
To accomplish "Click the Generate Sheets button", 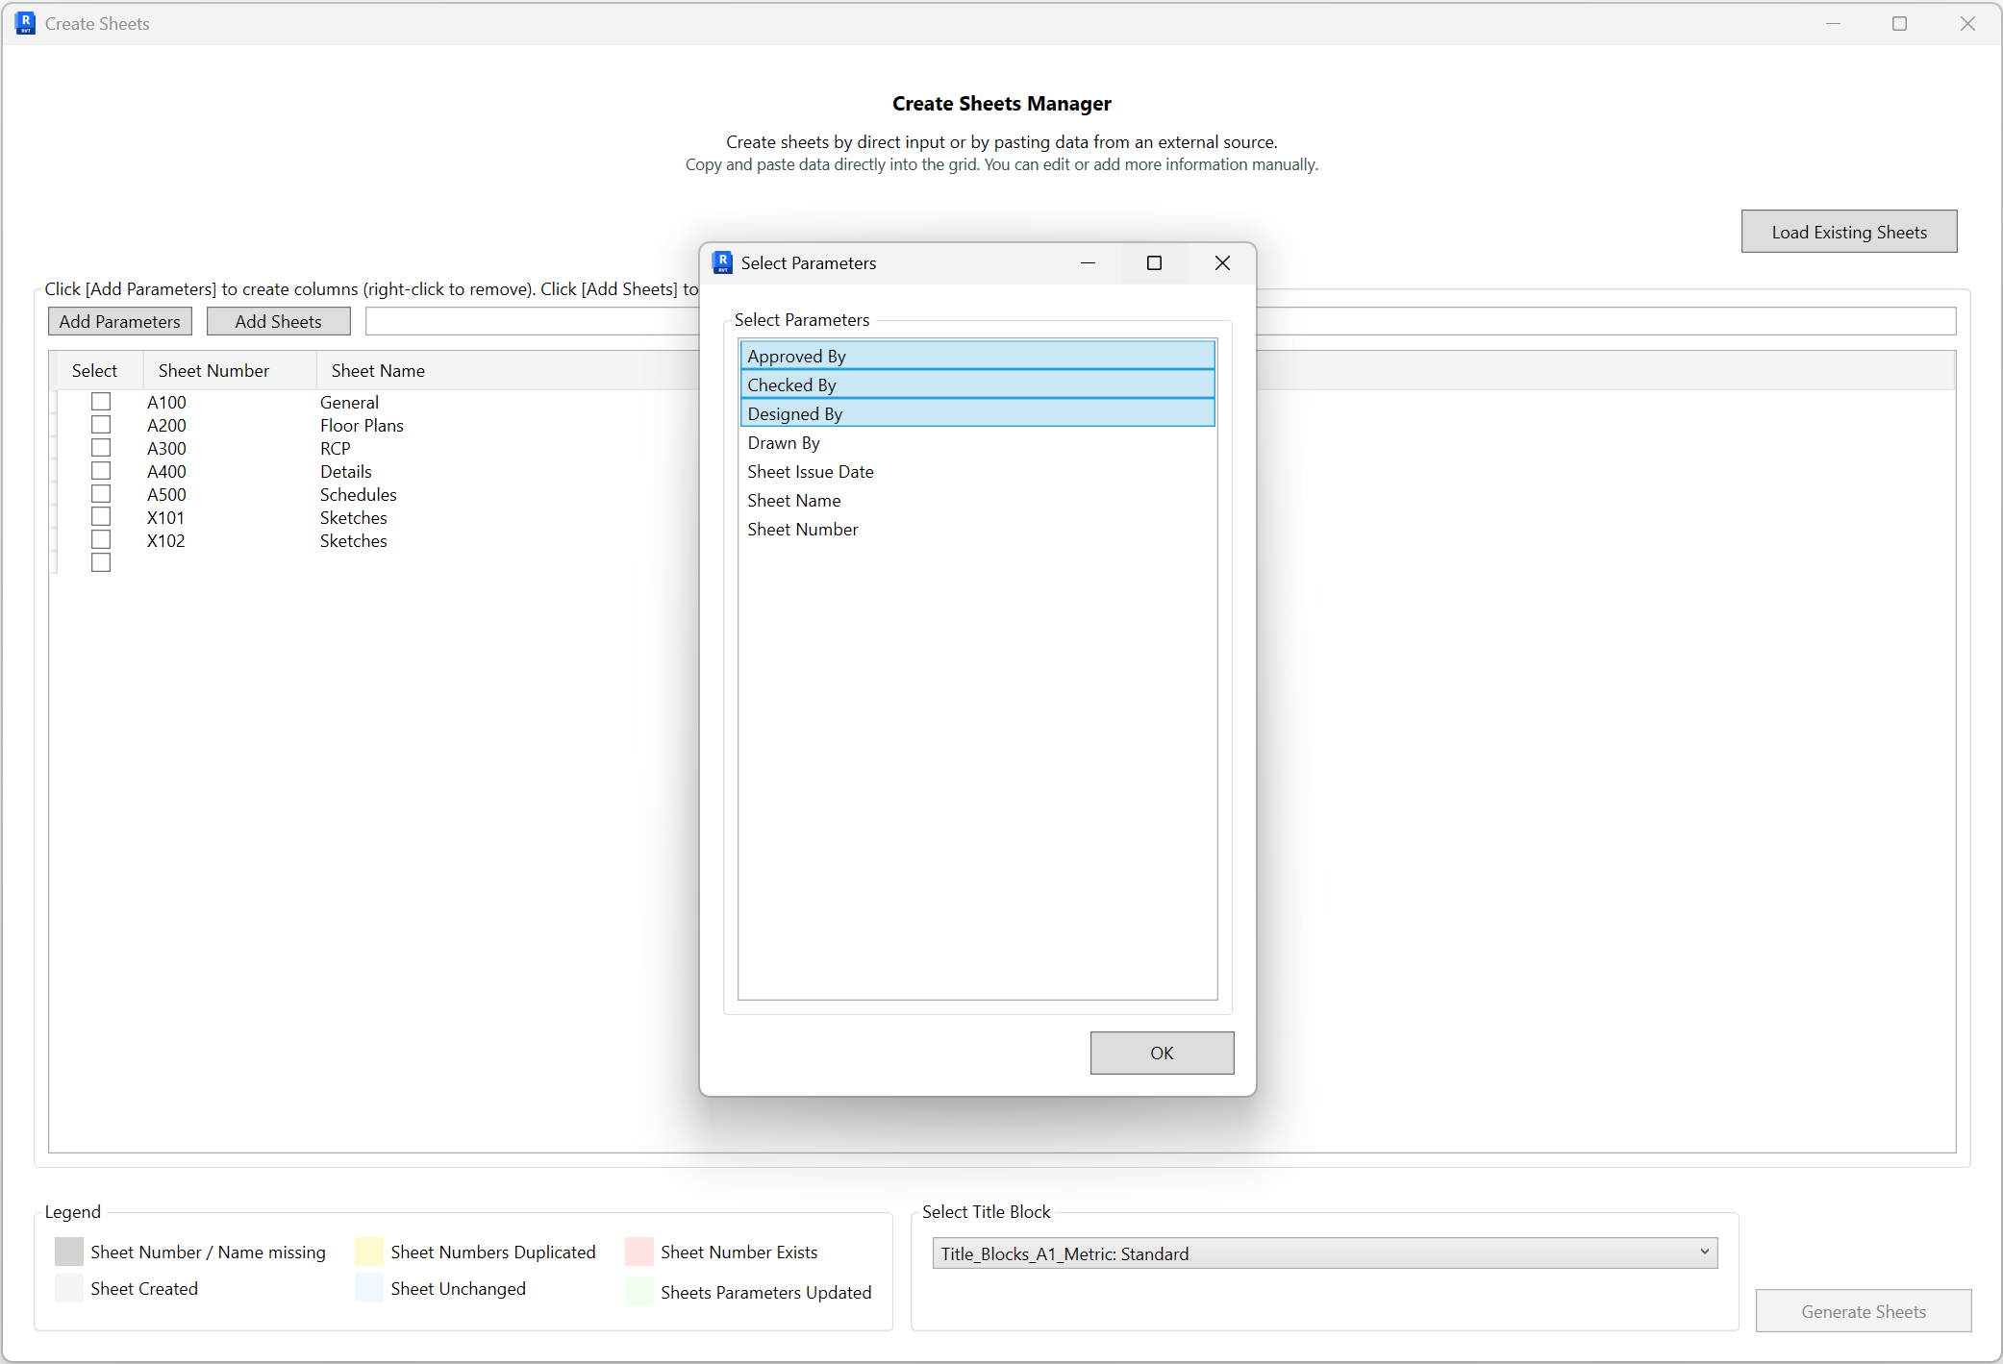I will 1863,1311.
